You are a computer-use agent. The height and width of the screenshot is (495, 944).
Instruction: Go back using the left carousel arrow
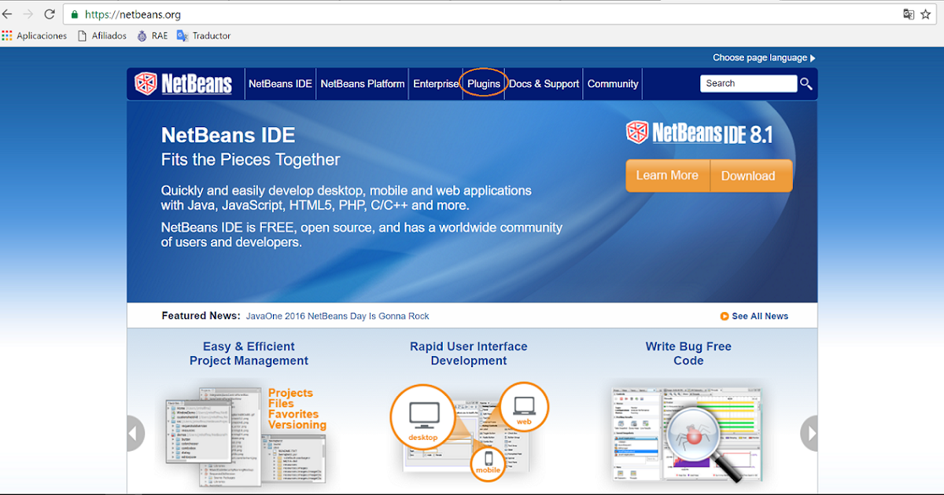(x=135, y=433)
